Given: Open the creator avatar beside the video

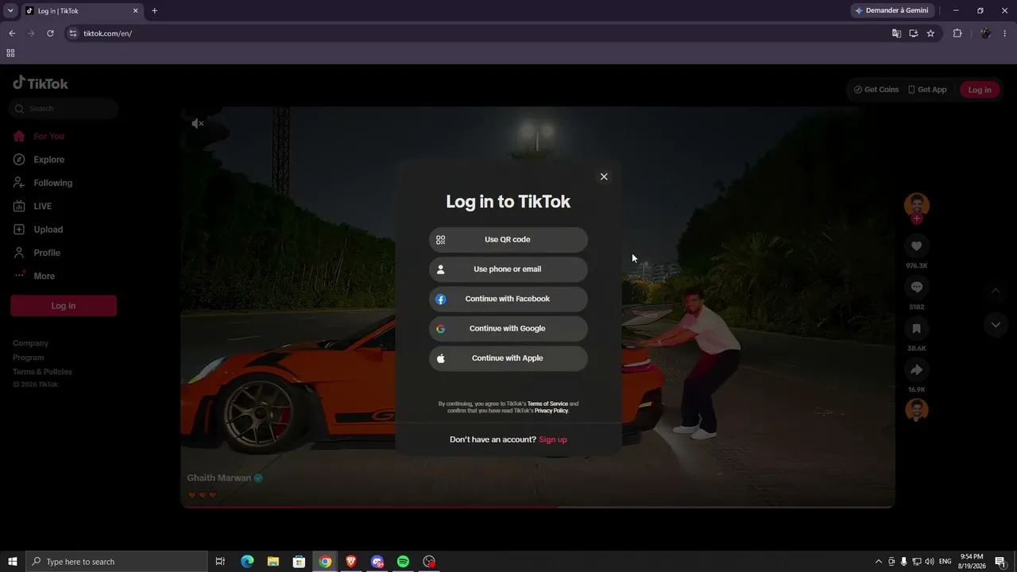Looking at the screenshot, I should pyautogui.click(x=917, y=205).
